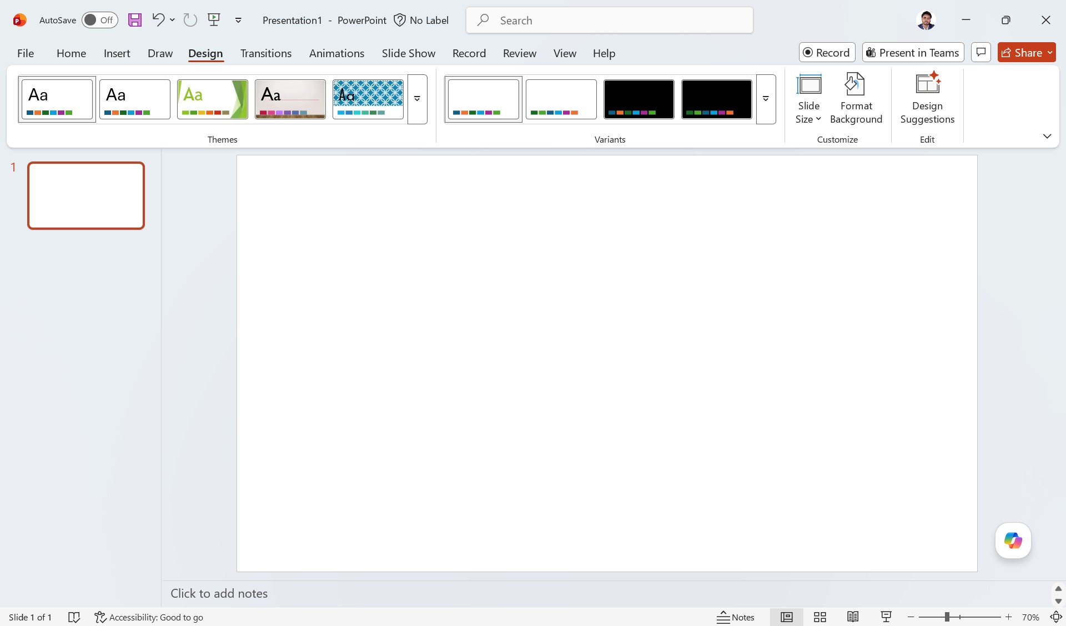Collapse the ribbon display options chevron
The height and width of the screenshot is (626, 1066).
pos(1047,136)
